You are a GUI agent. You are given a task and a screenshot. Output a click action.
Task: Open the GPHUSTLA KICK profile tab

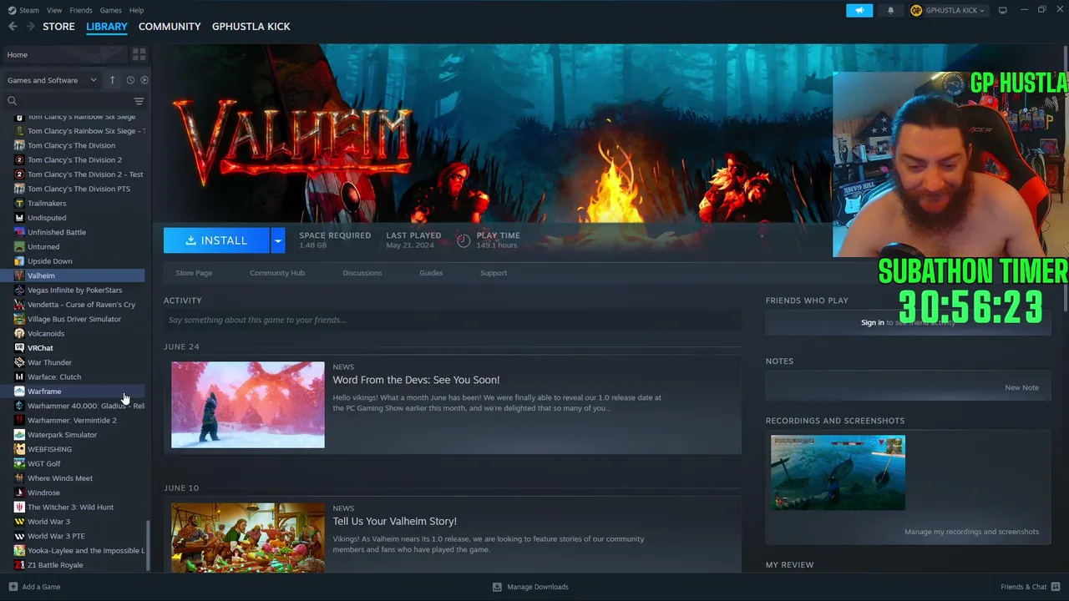point(251,27)
